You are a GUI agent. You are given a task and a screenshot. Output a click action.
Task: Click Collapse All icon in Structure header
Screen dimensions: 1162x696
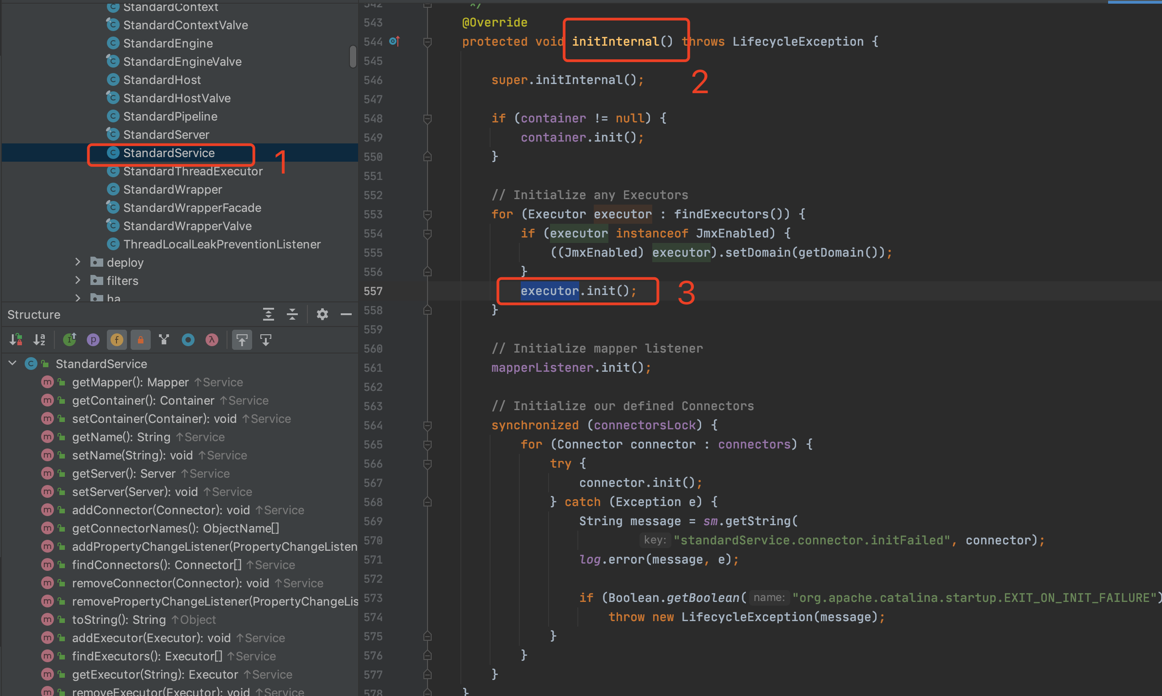pyautogui.click(x=292, y=314)
